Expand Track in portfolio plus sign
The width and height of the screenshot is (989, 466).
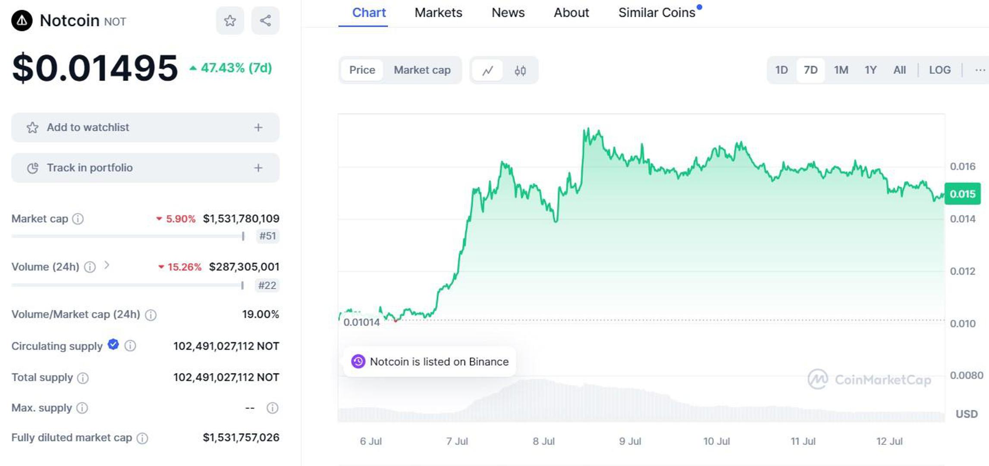tap(258, 168)
